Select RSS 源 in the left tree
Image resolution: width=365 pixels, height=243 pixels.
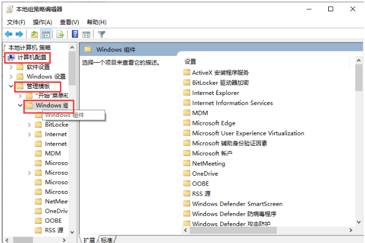[x=54, y=230]
